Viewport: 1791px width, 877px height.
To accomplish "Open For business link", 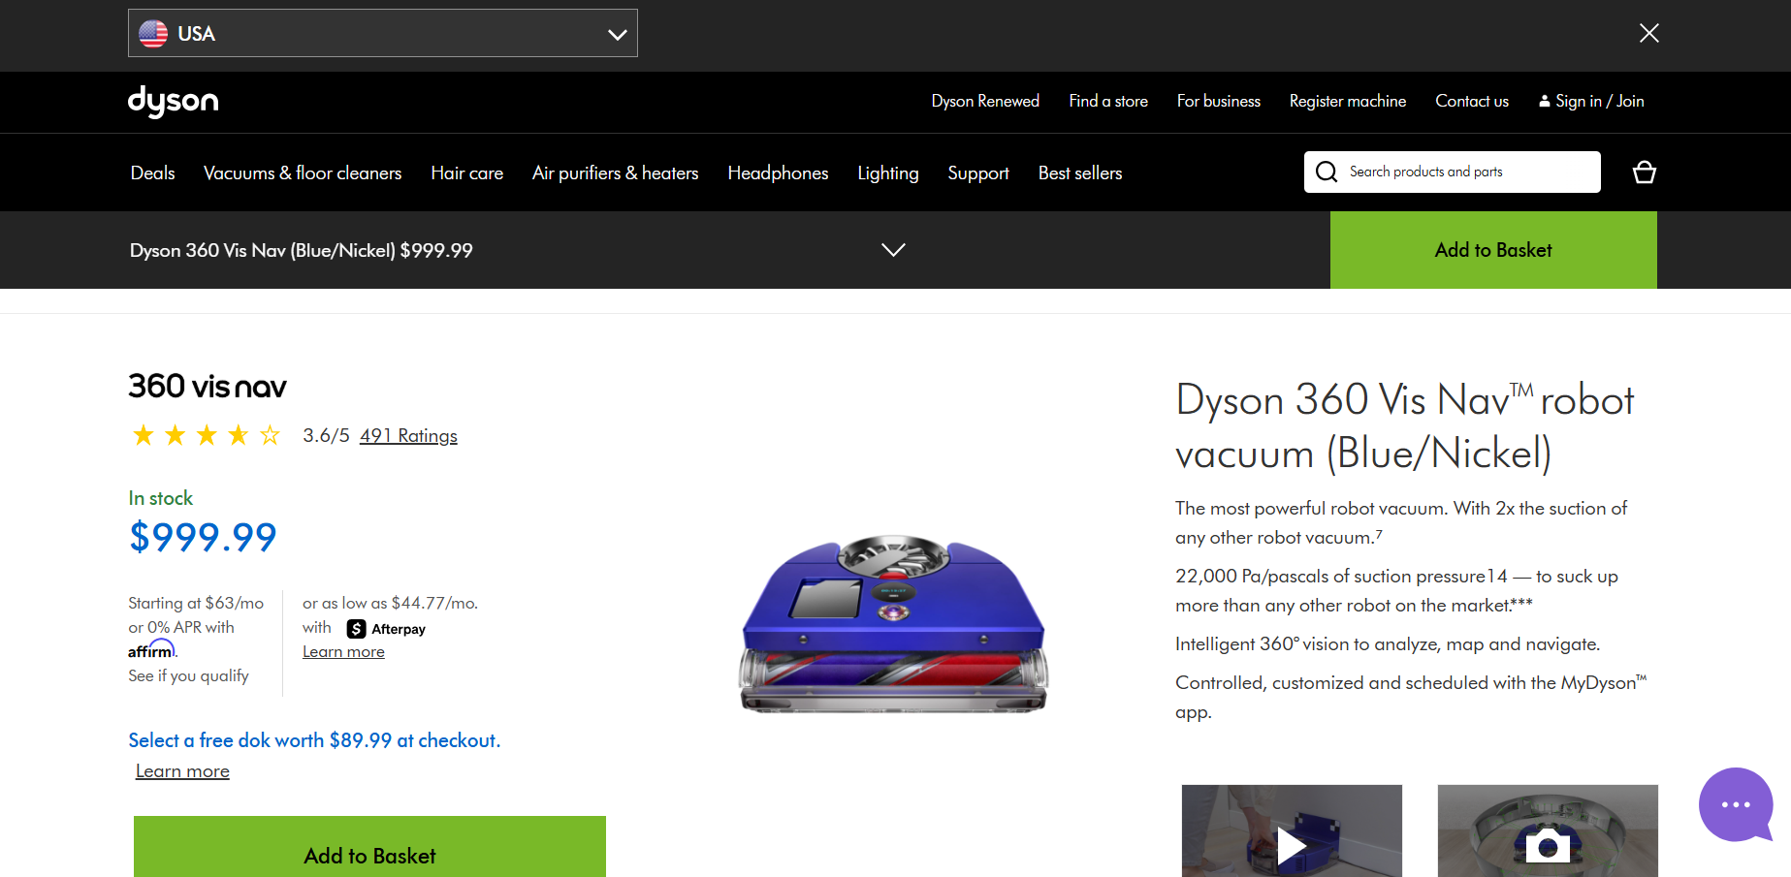I will pos(1219,101).
